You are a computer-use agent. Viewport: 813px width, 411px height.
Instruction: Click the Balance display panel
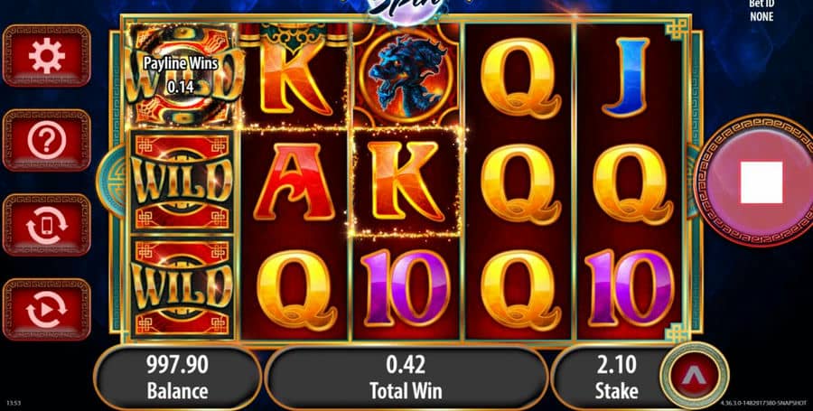(x=177, y=378)
